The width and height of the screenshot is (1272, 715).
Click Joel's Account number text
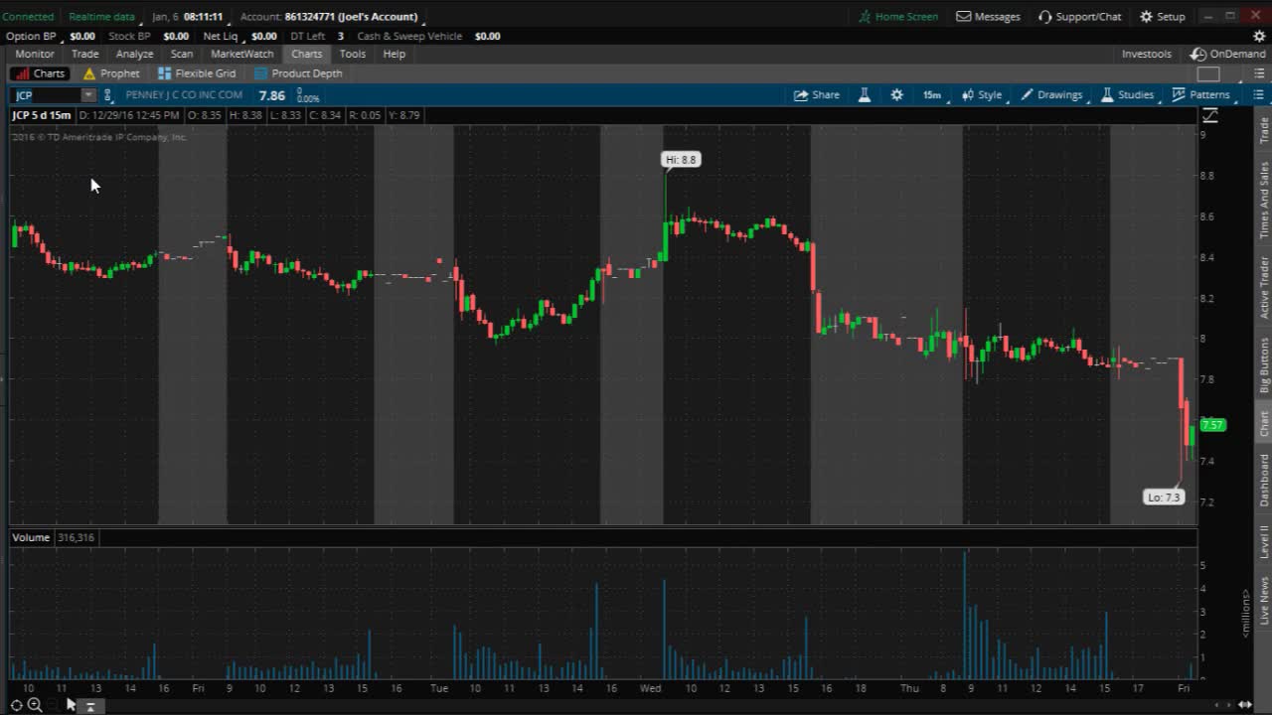351,16
